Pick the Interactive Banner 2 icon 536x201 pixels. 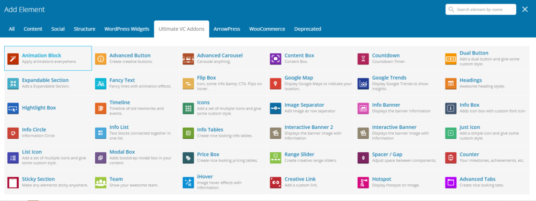275,132
